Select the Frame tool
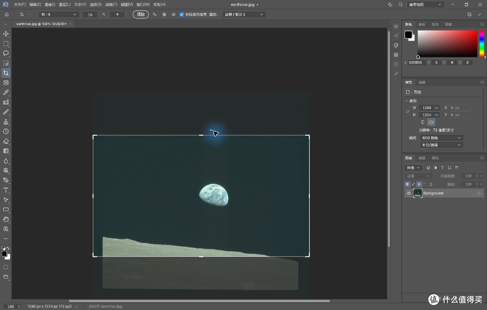Image resolution: width=487 pixels, height=310 pixels. (6, 83)
